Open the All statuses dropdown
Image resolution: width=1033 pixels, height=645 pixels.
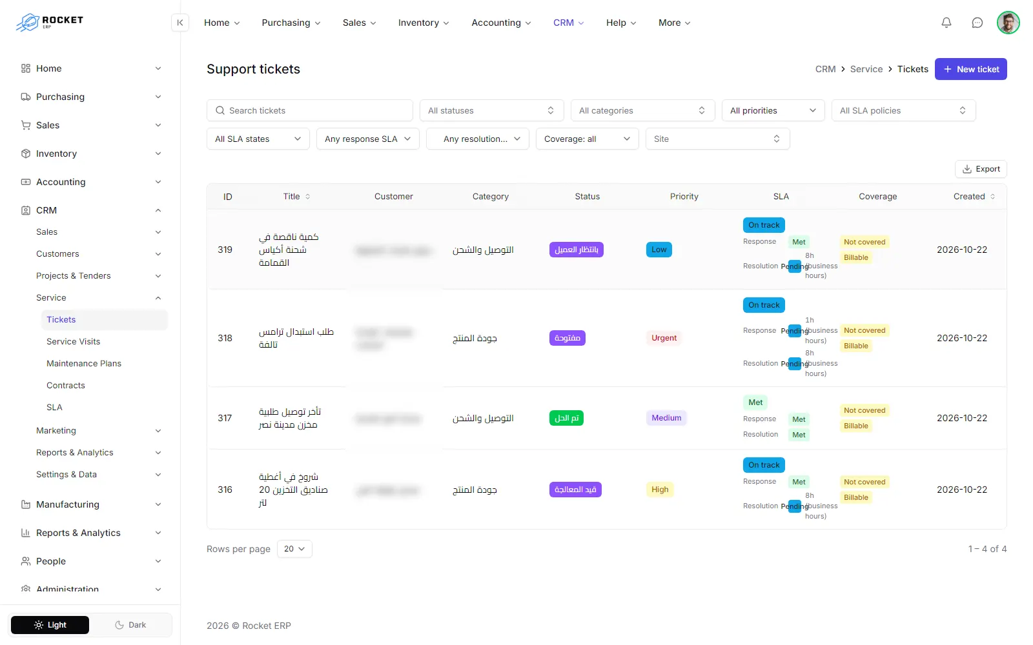(492, 110)
